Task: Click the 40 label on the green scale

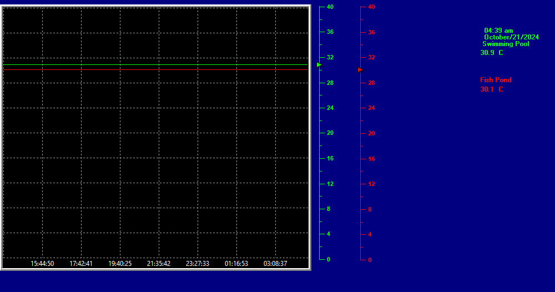Action: click(x=330, y=7)
